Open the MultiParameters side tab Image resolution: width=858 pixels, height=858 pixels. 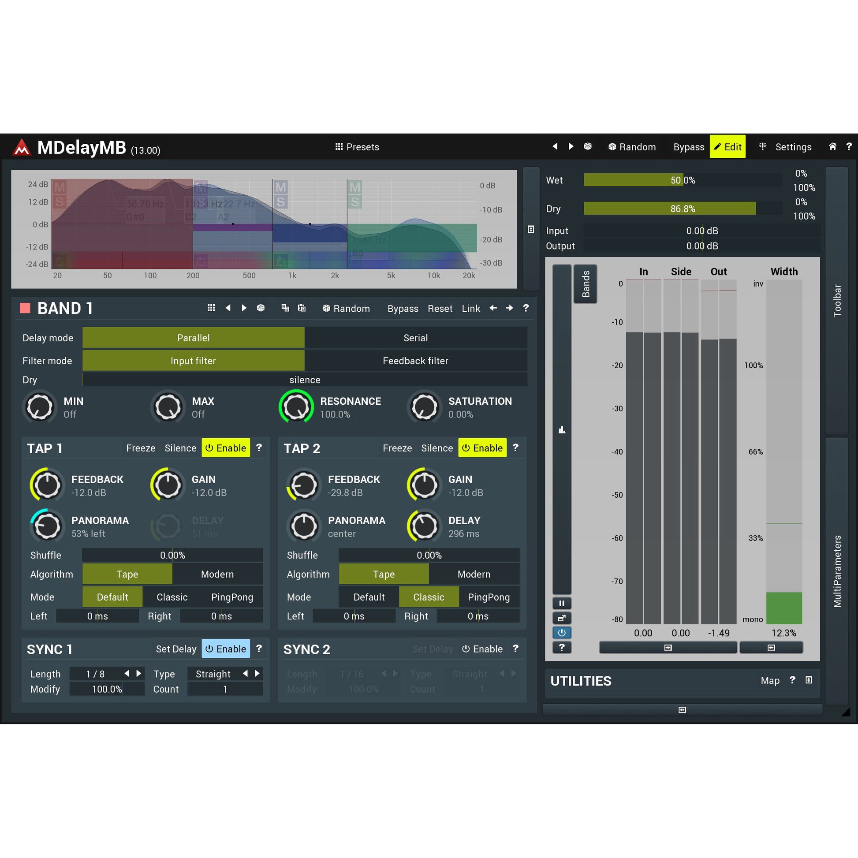tap(837, 571)
